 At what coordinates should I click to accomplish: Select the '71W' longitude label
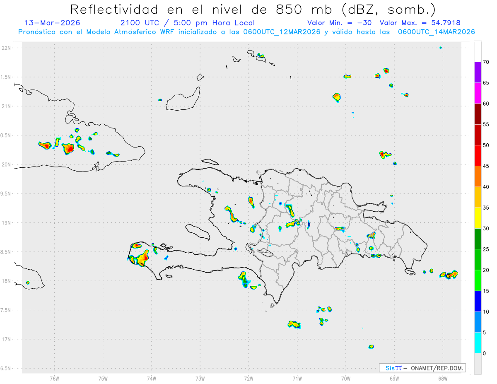click(x=297, y=379)
